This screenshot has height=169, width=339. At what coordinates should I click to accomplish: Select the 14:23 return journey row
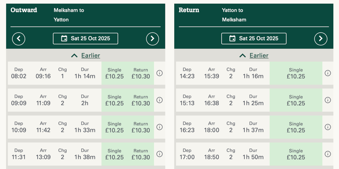pyautogui.click(x=222, y=73)
